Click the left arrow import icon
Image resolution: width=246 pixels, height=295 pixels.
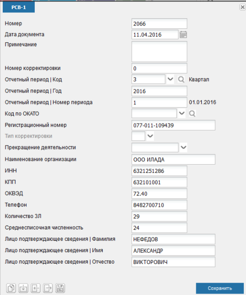click(x=36, y=288)
